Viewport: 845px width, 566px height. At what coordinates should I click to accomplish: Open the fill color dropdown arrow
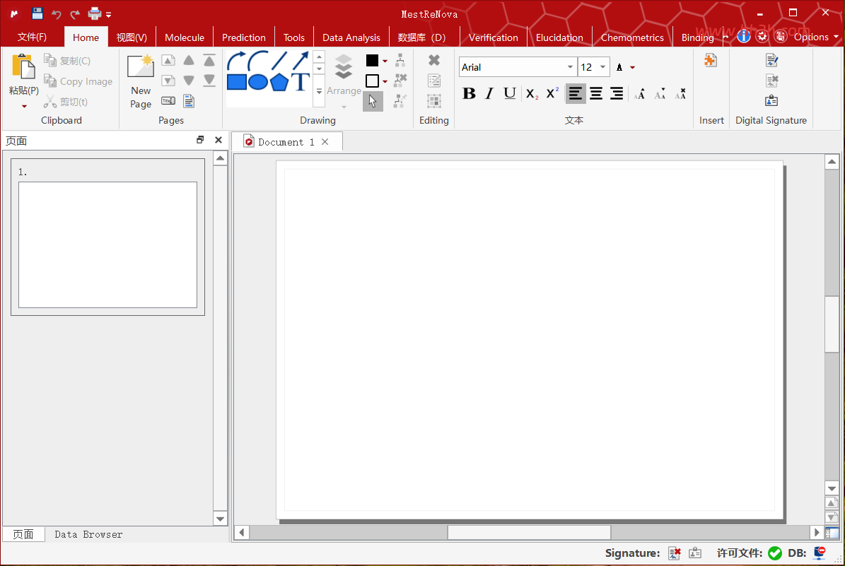385,81
